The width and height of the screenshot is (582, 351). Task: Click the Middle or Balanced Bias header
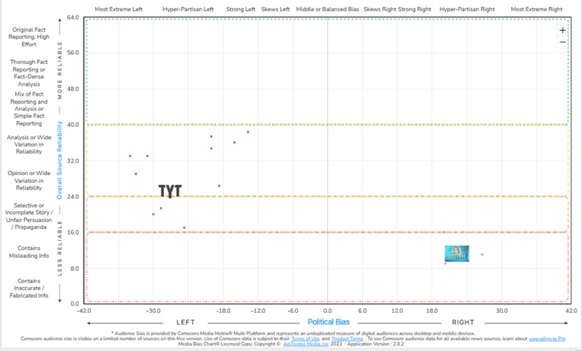click(x=327, y=9)
